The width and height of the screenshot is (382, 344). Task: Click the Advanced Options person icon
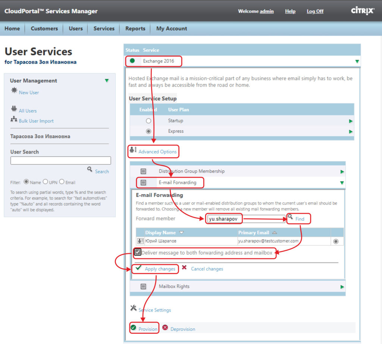pyautogui.click(x=133, y=149)
